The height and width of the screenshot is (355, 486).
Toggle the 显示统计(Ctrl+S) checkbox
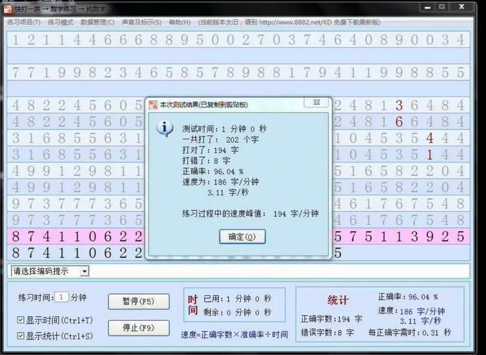click(x=21, y=336)
